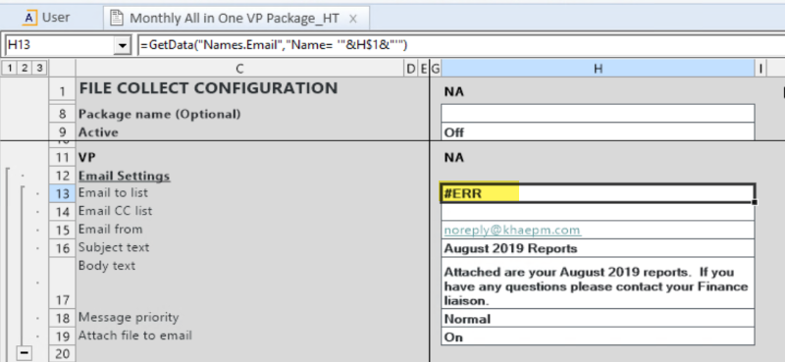785x362 pixels.
Task: Click into the formula bar
Action: tap(460, 45)
